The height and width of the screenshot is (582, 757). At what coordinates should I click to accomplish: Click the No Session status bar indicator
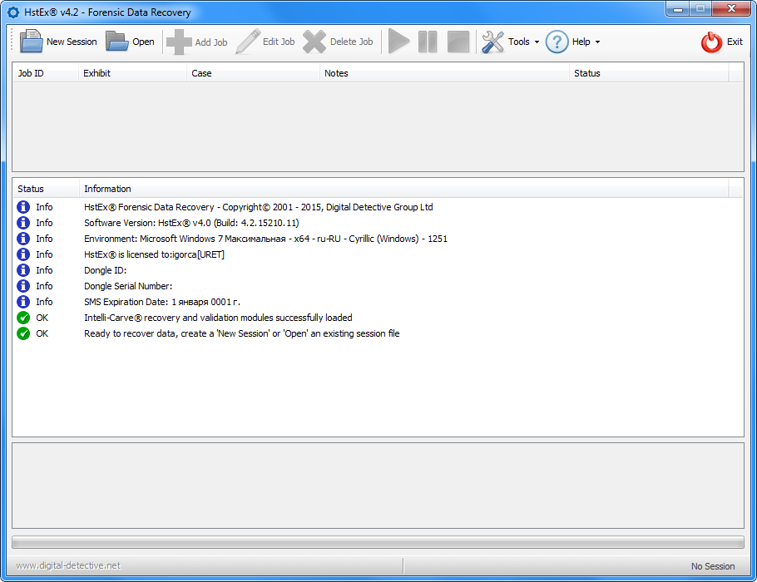point(713,566)
